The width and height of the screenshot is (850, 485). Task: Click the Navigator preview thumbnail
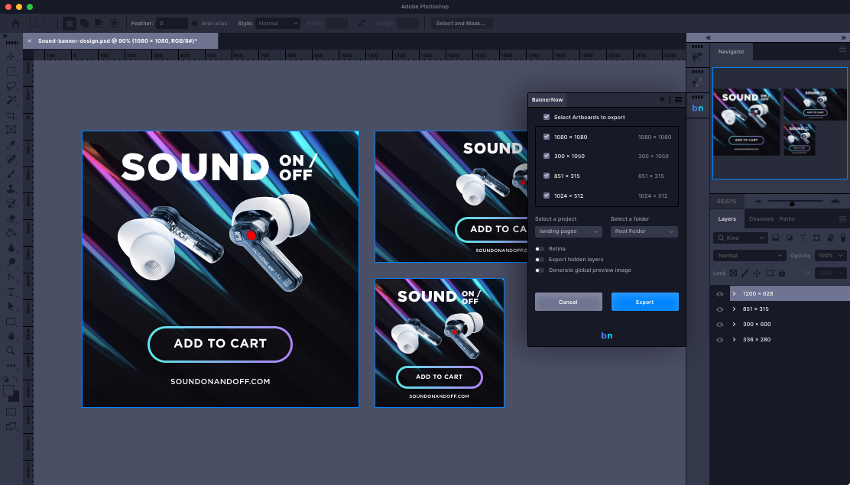[x=780, y=123]
